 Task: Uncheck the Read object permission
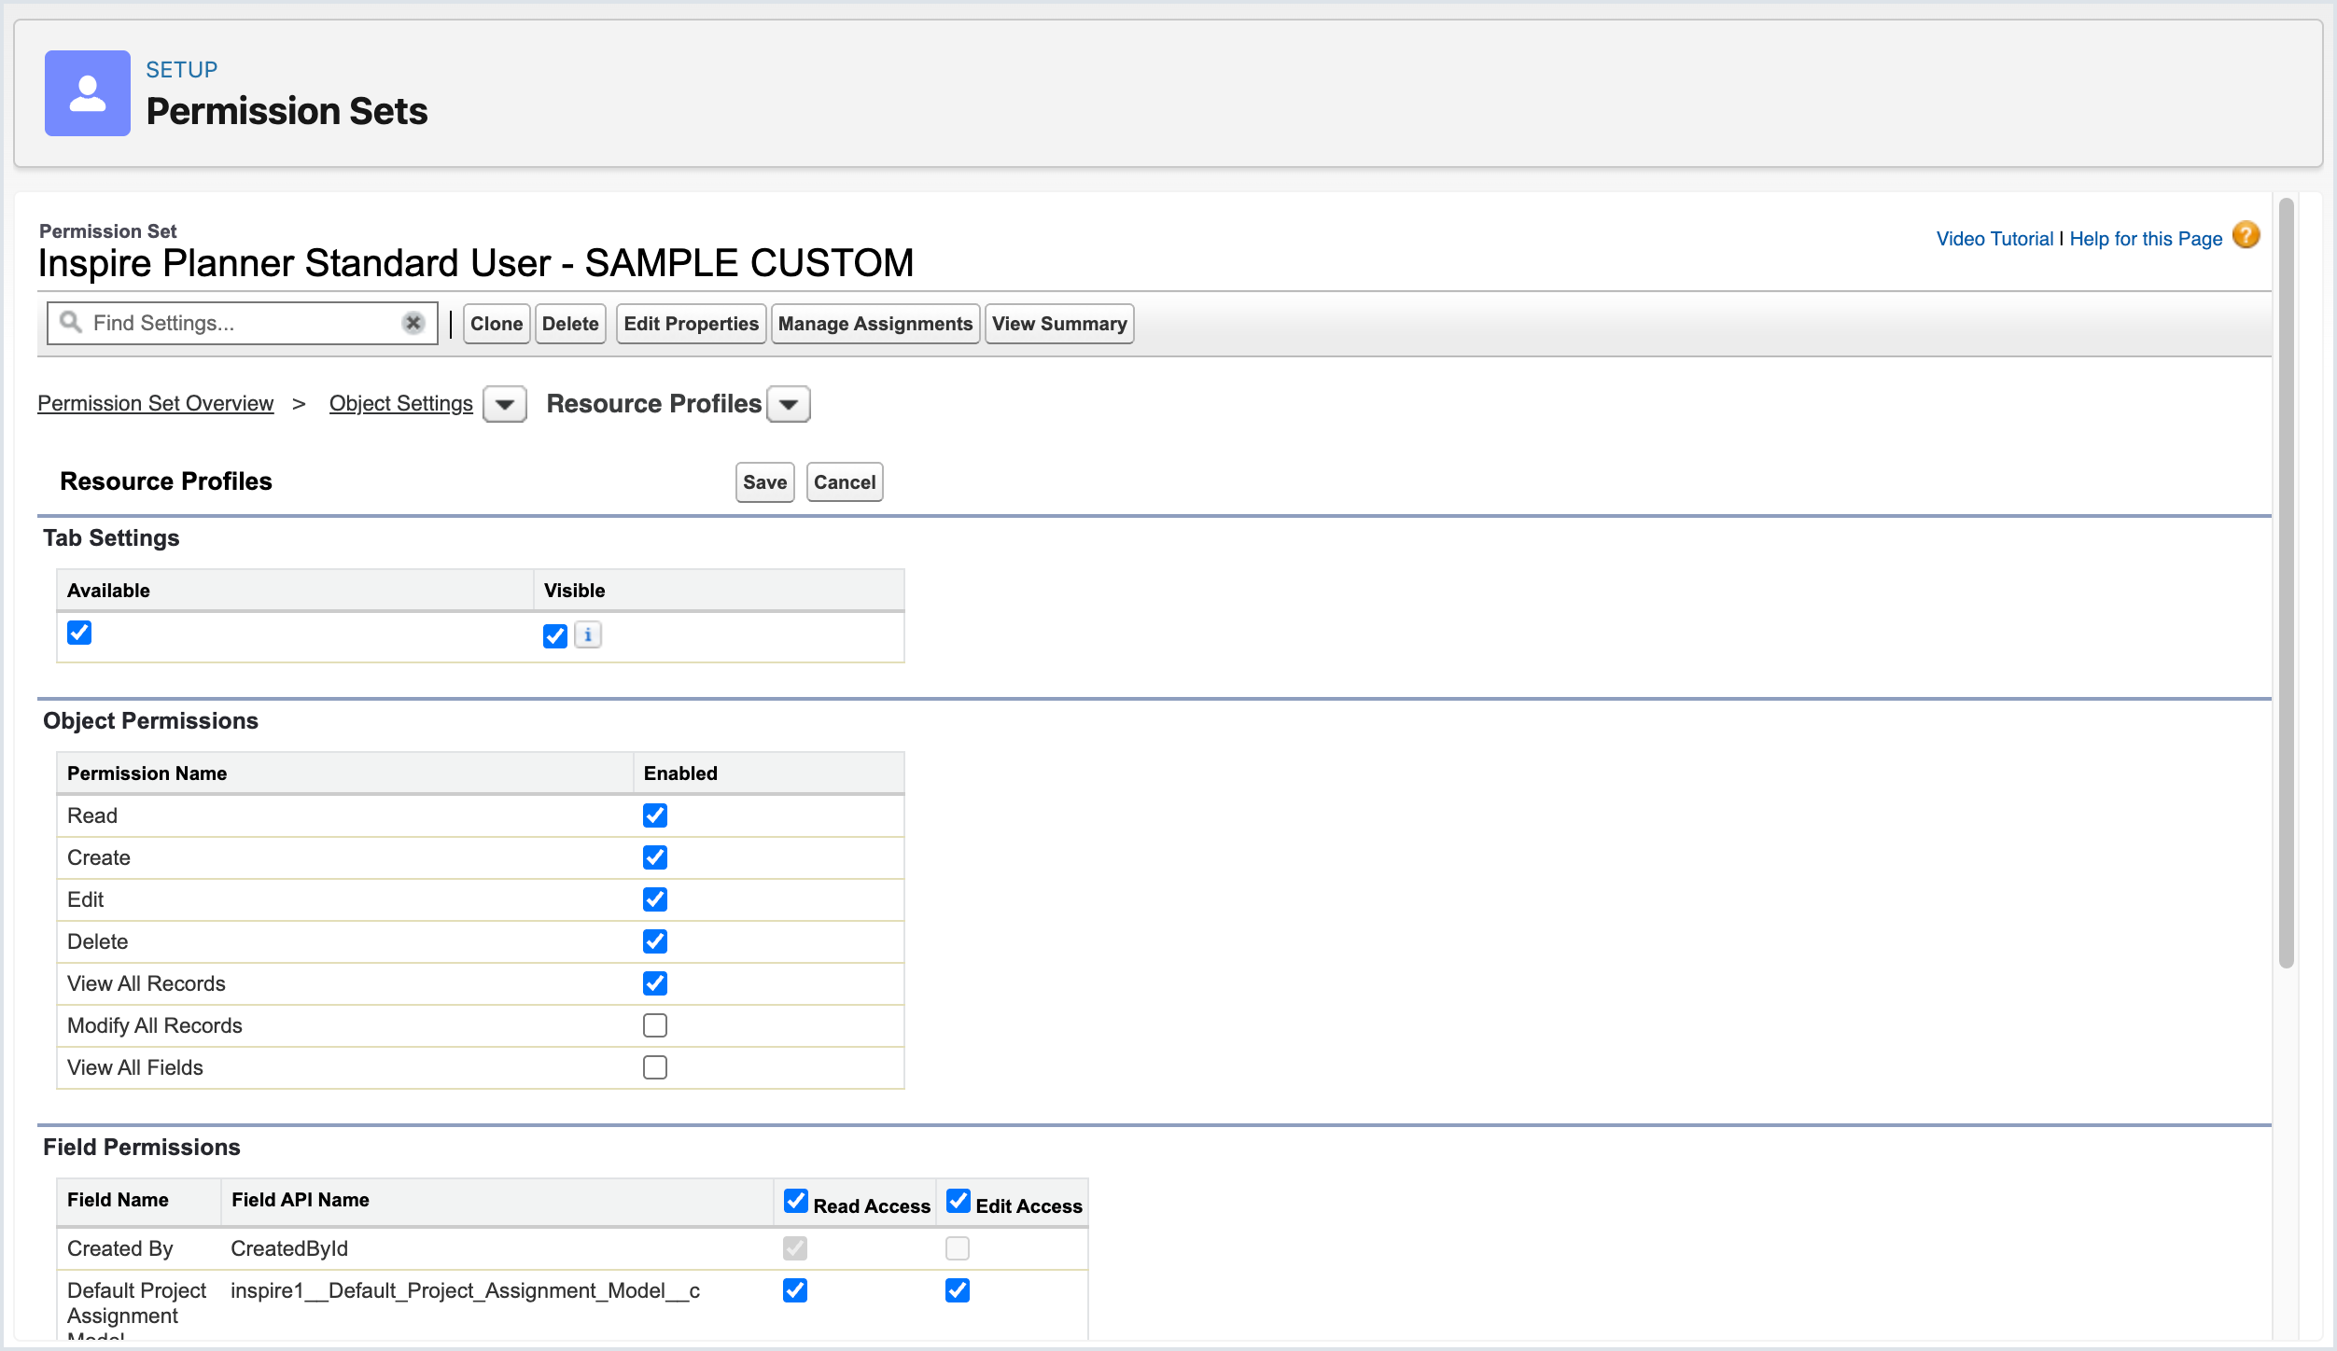pos(655,815)
